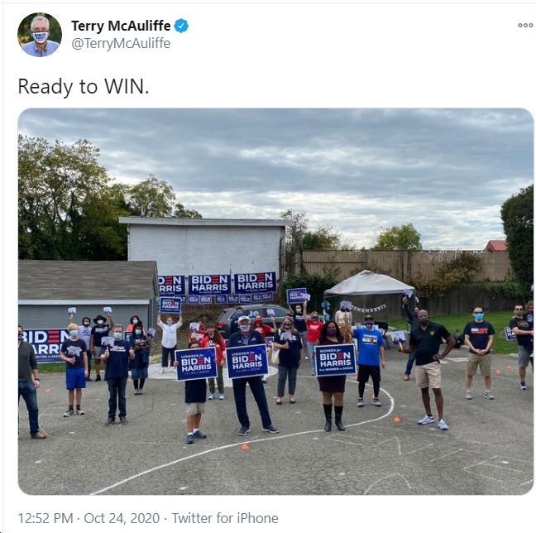Click the woman wearing tall black boots
Image resolution: width=536 pixels, height=533 pixels.
pyautogui.click(x=333, y=376)
